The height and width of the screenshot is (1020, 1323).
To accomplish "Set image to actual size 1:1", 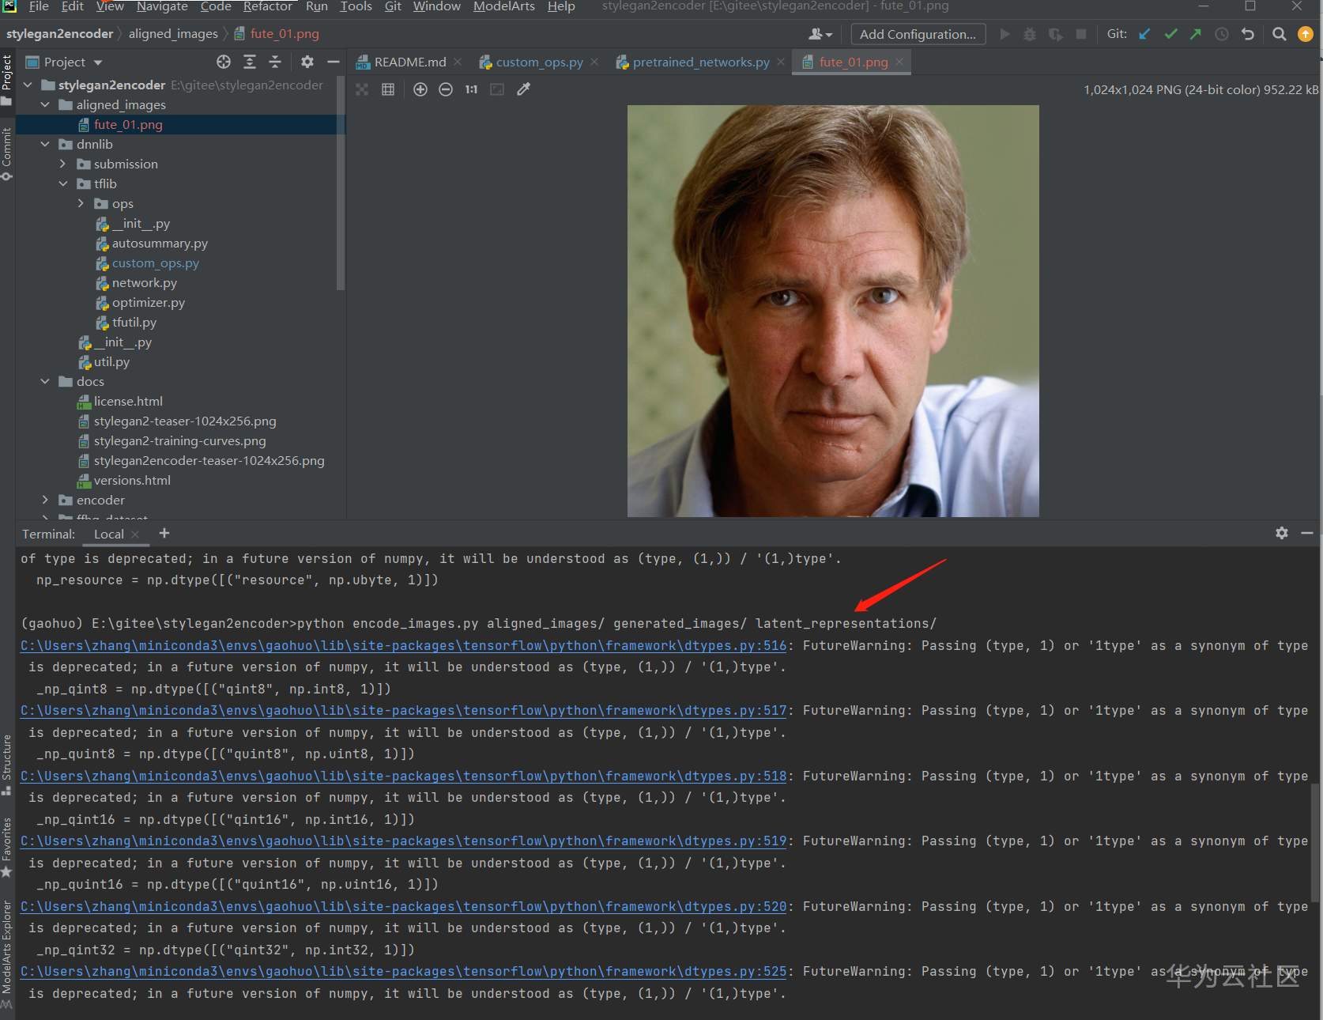I will (471, 89).
